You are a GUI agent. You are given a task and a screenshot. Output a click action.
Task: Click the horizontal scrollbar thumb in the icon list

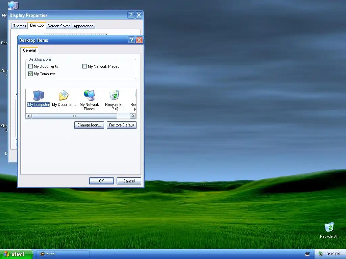74,116
